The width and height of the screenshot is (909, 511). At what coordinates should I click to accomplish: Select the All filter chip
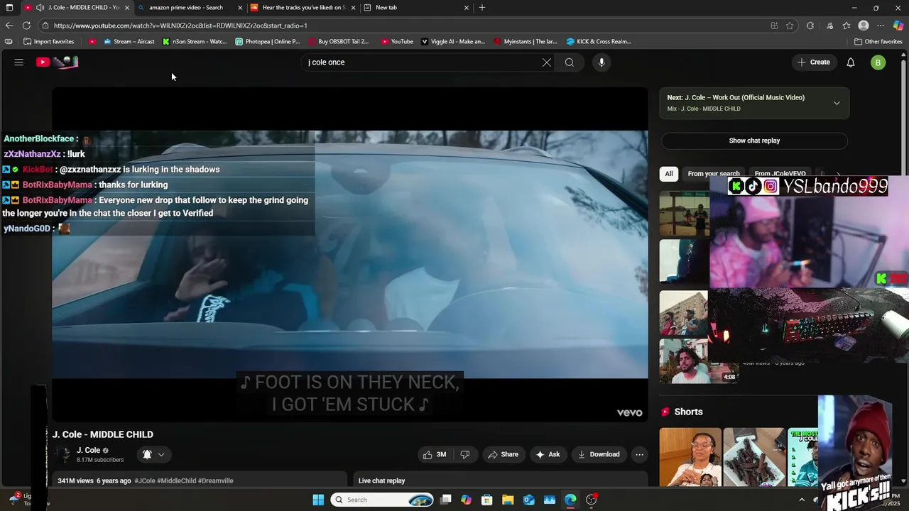668,173
